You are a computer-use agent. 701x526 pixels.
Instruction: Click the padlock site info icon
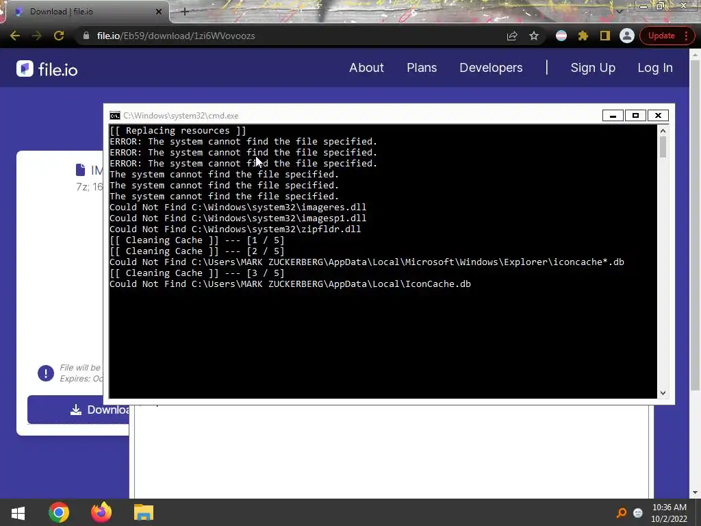[x=86, y=36]
